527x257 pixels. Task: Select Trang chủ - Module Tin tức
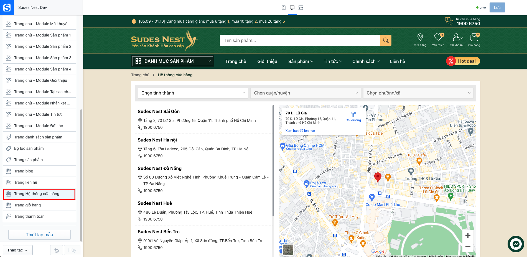[39, 114]
